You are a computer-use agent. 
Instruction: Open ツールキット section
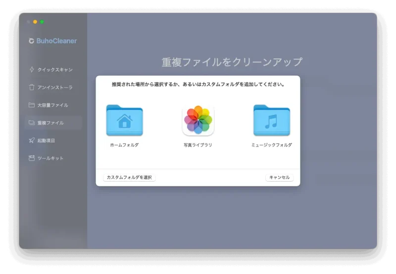(x=53, y=158)
